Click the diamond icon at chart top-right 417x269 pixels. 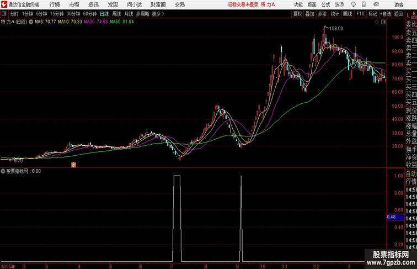[377, 22]
